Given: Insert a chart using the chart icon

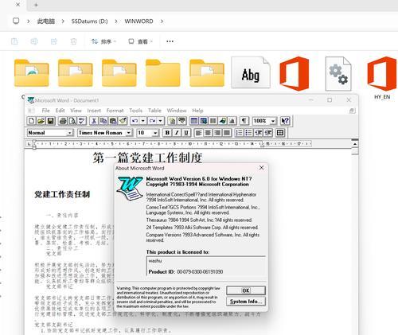Looking at the screenshot, I should click(x=232, y=121).
